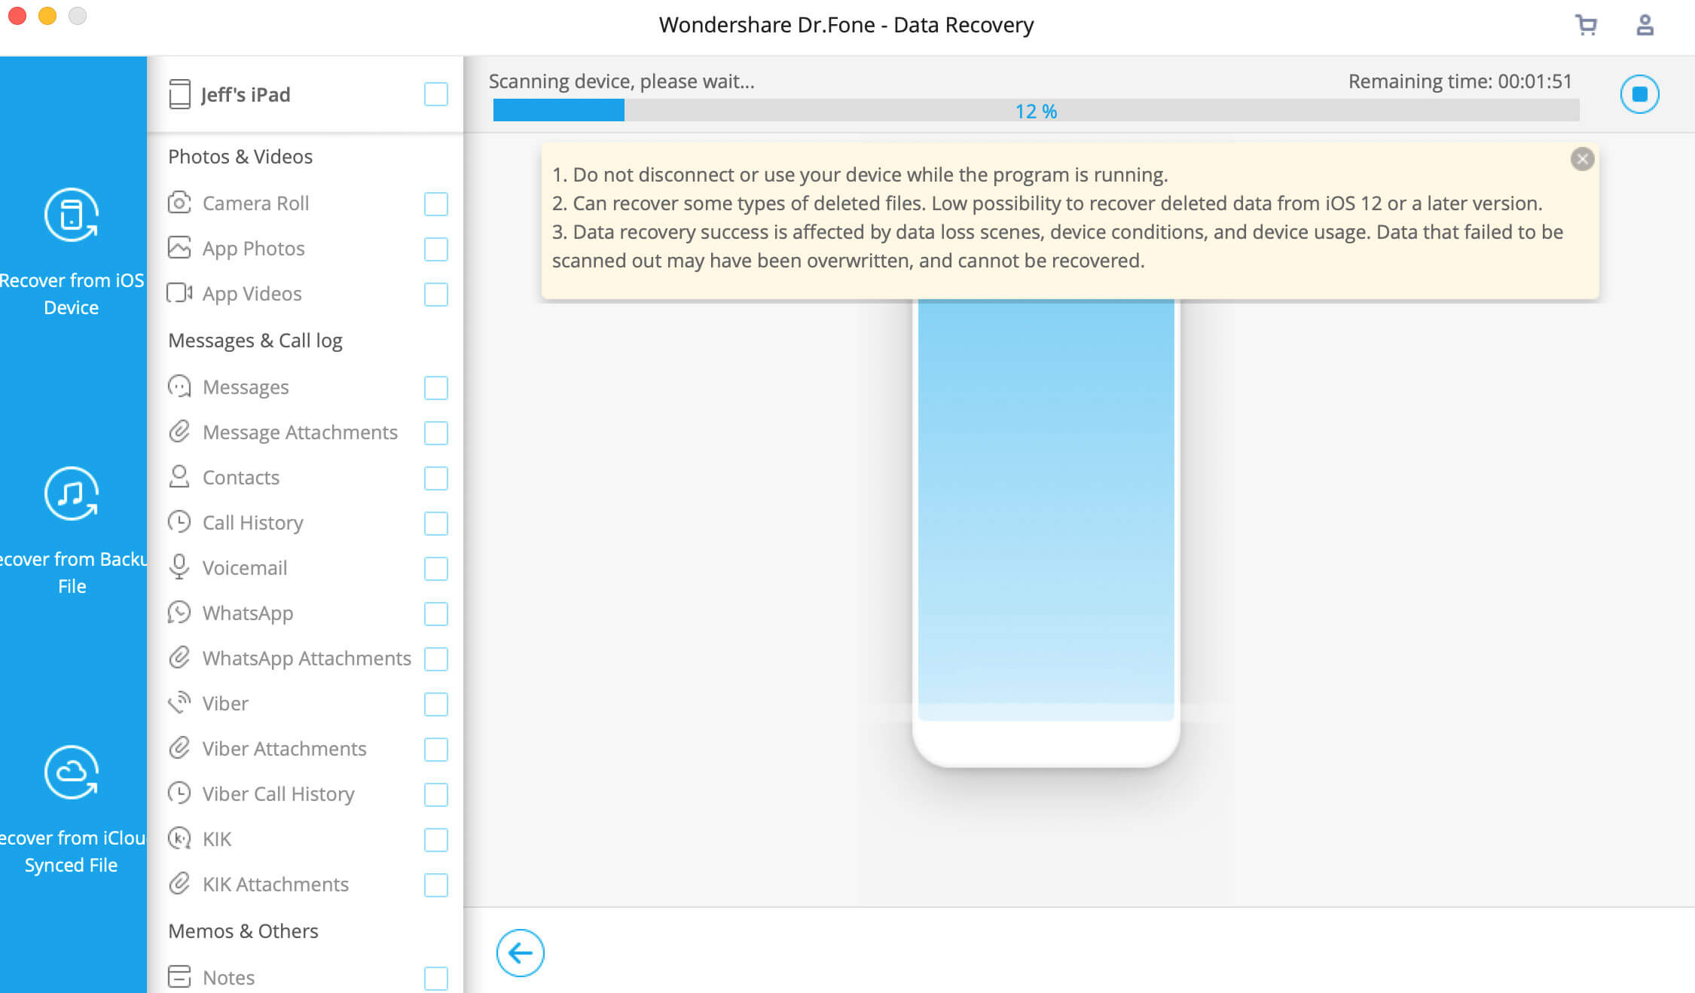The width and height of the screenshot is (1695, 993).
Task: Check the Voicemail checkbox
Action: pos(435,568)
